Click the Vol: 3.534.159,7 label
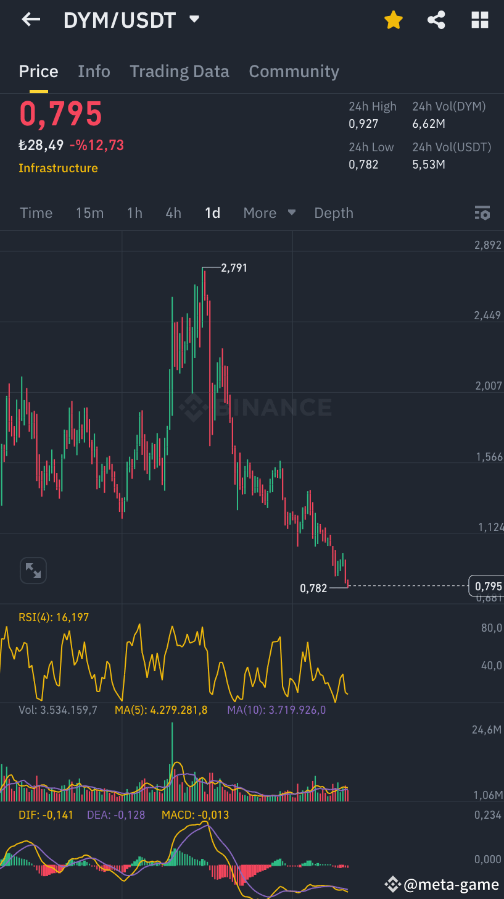Viewport: 504px width, 899px height. (58, 710)
